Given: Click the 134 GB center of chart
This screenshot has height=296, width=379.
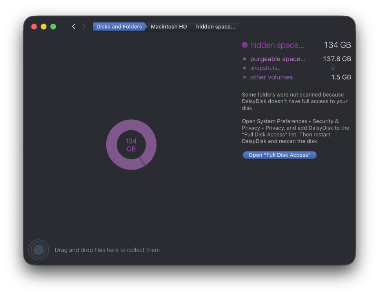Looking at the screenshot, I should pos(131,145).
